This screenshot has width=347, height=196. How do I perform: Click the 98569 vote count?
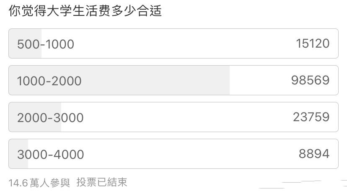(310, 80)
